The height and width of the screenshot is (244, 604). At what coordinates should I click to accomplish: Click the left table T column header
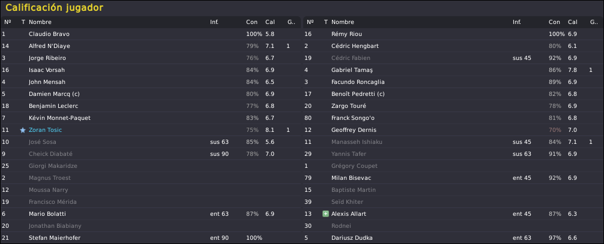click(x=23, y=22)
